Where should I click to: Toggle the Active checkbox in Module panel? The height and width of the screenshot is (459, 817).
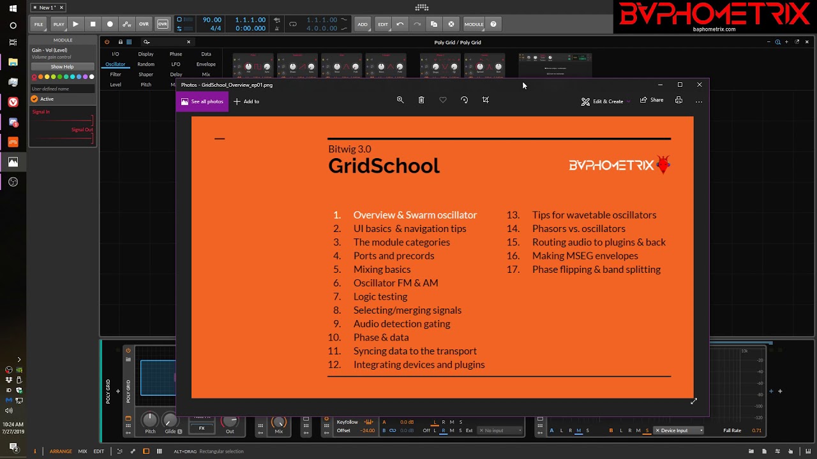(x=34, y=99)
